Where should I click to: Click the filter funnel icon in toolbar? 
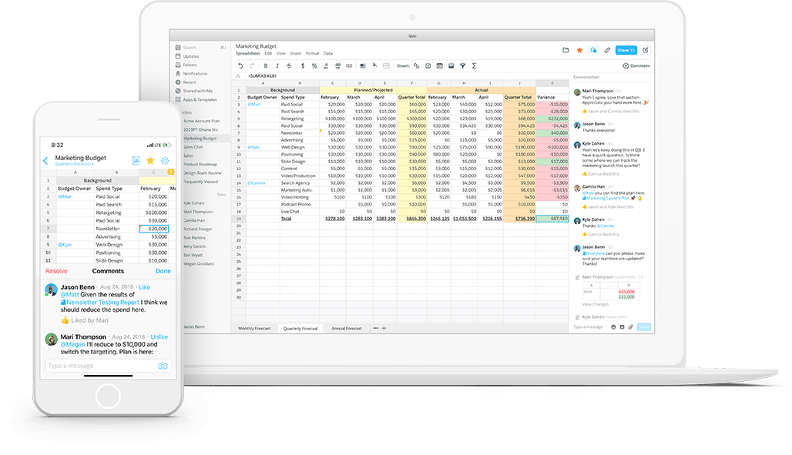[462, 66]
